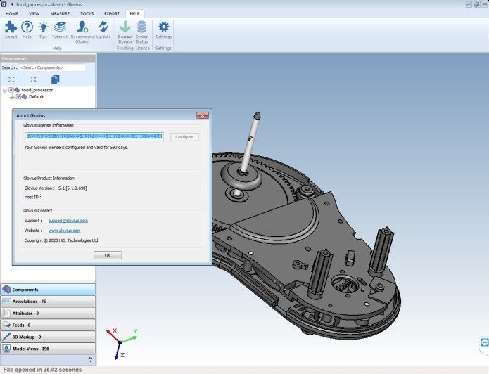Switch to the MEASURE ribbon tab
489x374 pixels.
click(x=60, y=13)
